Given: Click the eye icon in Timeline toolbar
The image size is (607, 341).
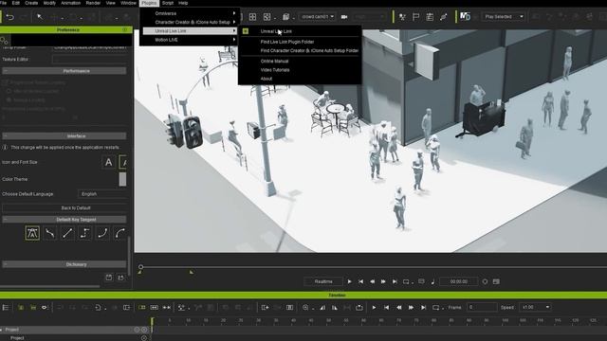Looking at the screenshot, I should click(45, 307).
